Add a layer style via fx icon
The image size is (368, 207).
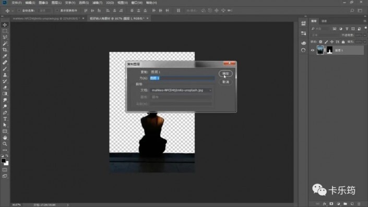pyautogui.click(x=324, y=204)
